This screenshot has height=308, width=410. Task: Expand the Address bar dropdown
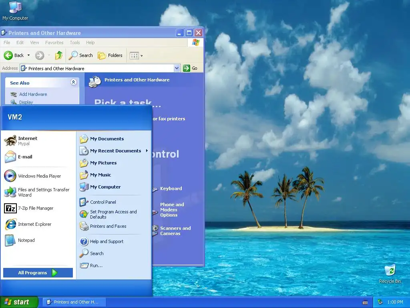pos(177,68)
